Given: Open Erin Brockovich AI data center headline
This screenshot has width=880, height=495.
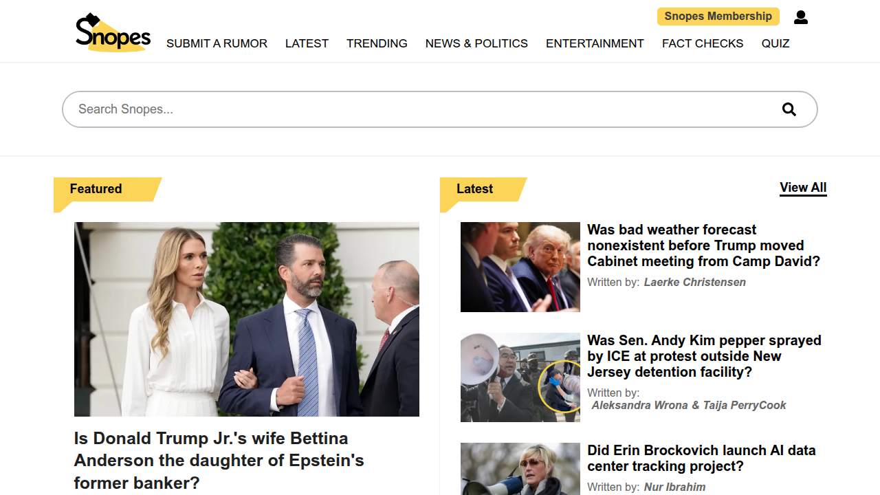Looking at the screenshot, I should tap(701, 459).
